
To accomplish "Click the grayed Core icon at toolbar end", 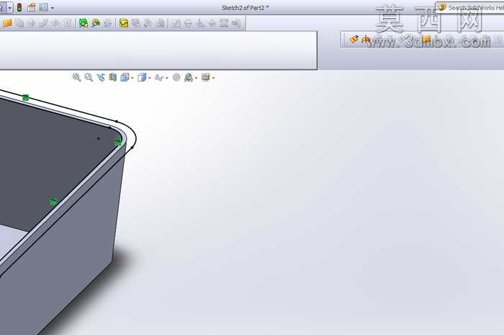I will coord(236,23).
